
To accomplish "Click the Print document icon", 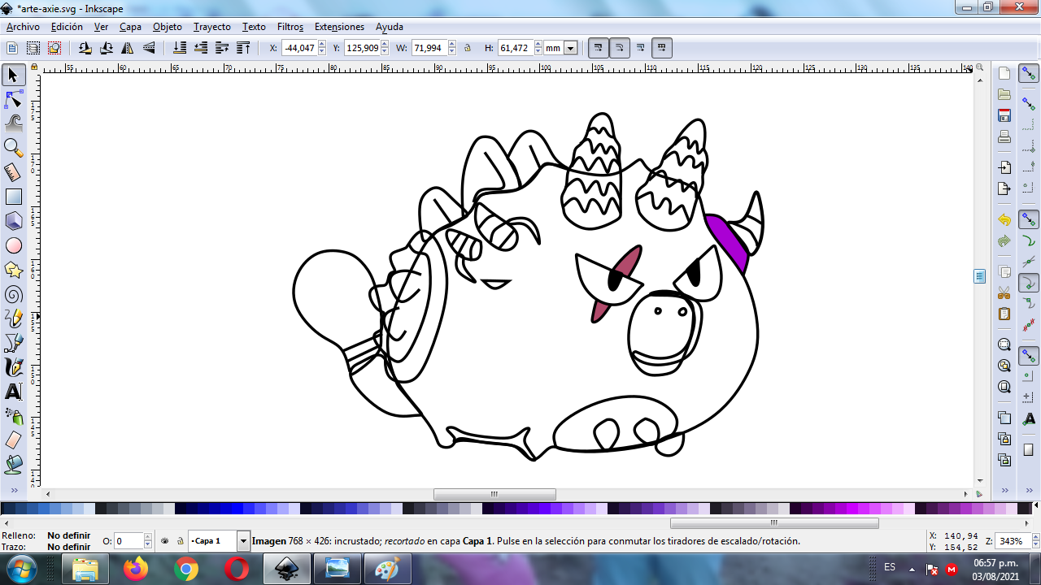I will point(1004,136).
